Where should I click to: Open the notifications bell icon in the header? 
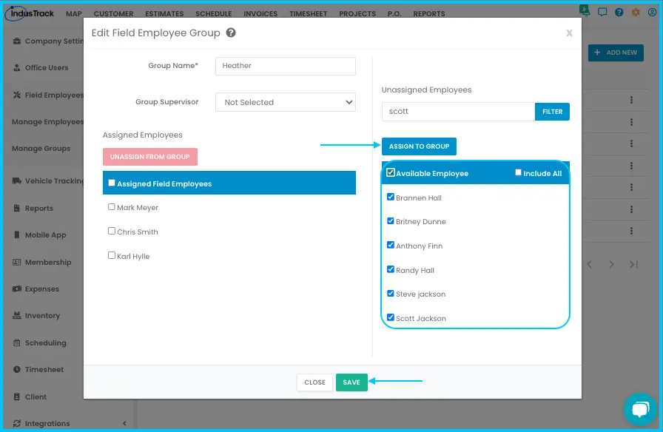pos(585,10)
